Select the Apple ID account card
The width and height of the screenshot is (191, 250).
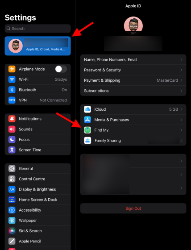38,46
